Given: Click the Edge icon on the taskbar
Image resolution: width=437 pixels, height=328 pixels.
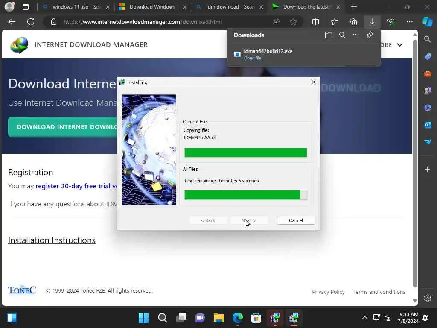Looking at the screenshot, I should click(x=237, y=318).
